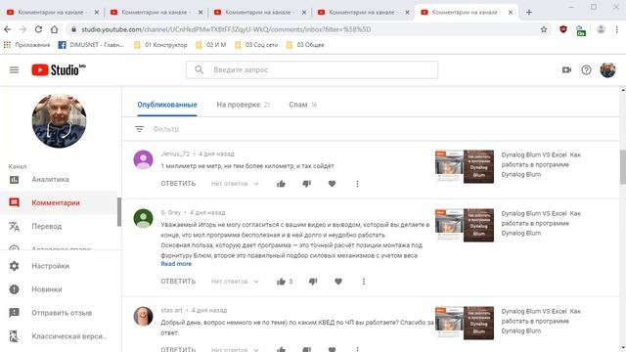626x352 pixels.
Task: Open video thumbnail beside stas art comment
Action: coord(465,323)
